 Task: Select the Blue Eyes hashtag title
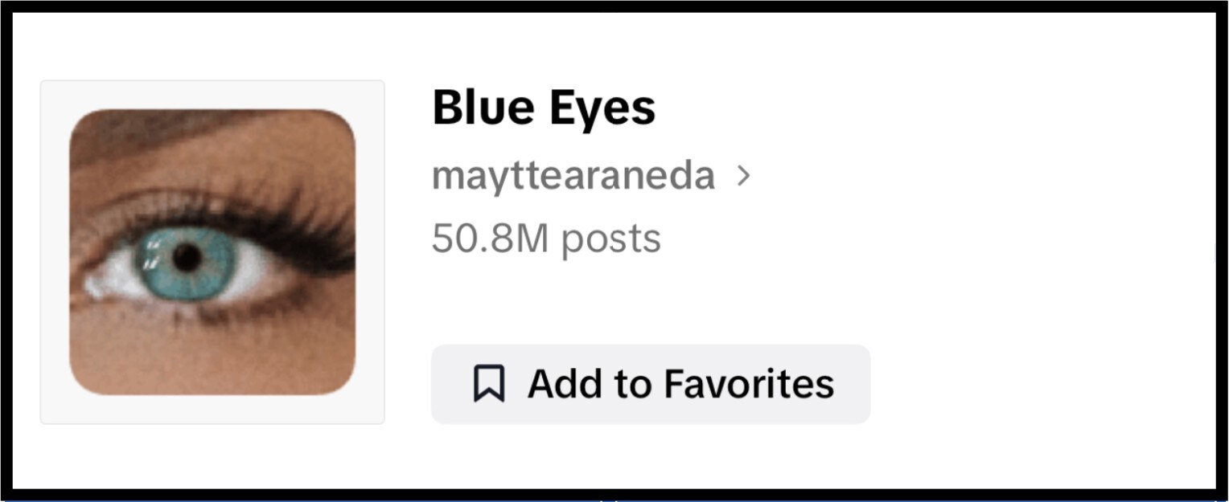point(545,105)
